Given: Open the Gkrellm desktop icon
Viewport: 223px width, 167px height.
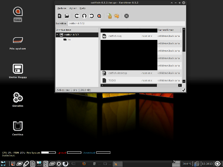Looking at the screenshot, I should [x=18, y=100].
